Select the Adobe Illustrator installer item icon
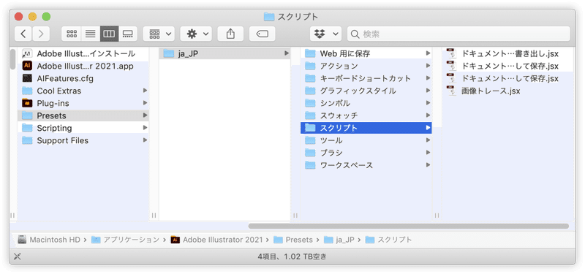 click(x=27, y=53)
